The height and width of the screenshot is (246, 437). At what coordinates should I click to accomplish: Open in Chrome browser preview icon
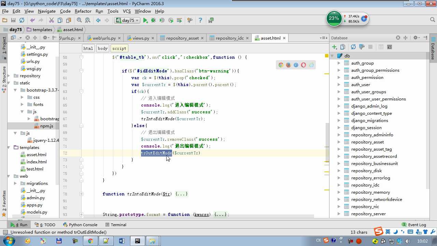pos(281,65)
